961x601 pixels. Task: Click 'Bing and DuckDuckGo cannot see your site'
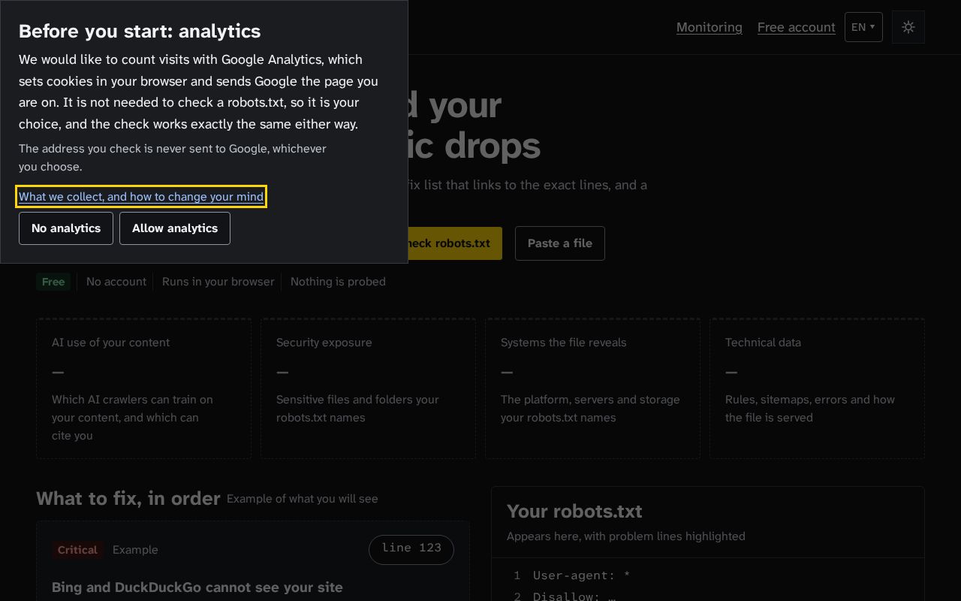tap(197, 587)
